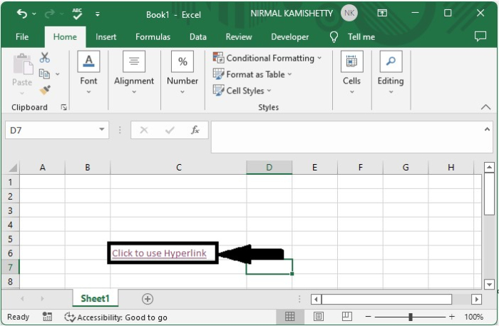Click inside the formula bar input
499x326 pixels.
(349, 137)
